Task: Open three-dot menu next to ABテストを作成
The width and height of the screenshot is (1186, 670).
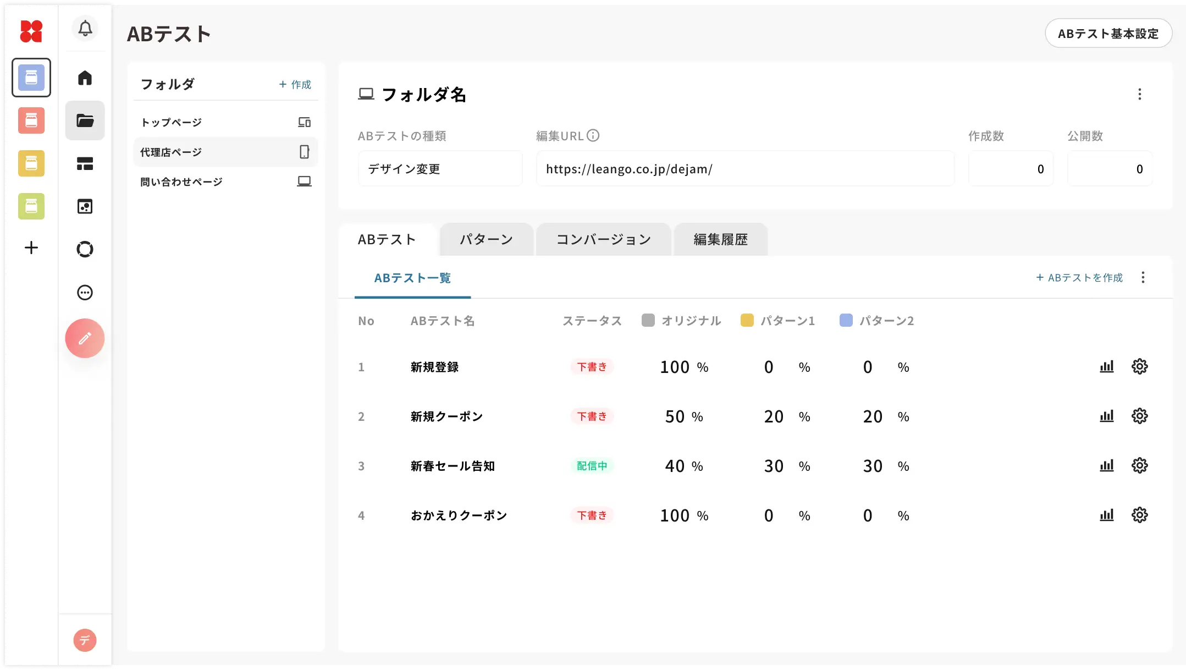Action: tap(1143, 277)
